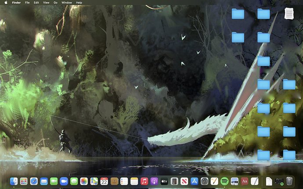Viewport: 303px width, 189px height.
Task: Launch the Calculator app
Action: pyautogui.click(x=174, y=181)
